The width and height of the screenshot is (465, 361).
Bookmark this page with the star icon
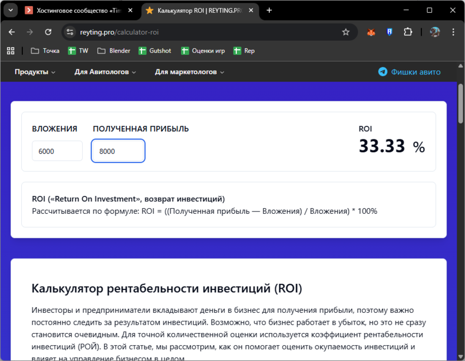coord(346,32)
